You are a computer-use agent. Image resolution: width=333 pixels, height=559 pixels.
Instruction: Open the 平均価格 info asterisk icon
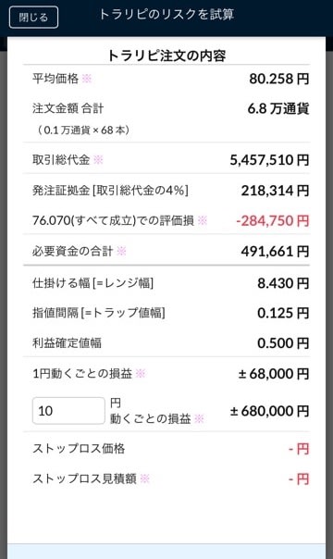pos(87,78)
